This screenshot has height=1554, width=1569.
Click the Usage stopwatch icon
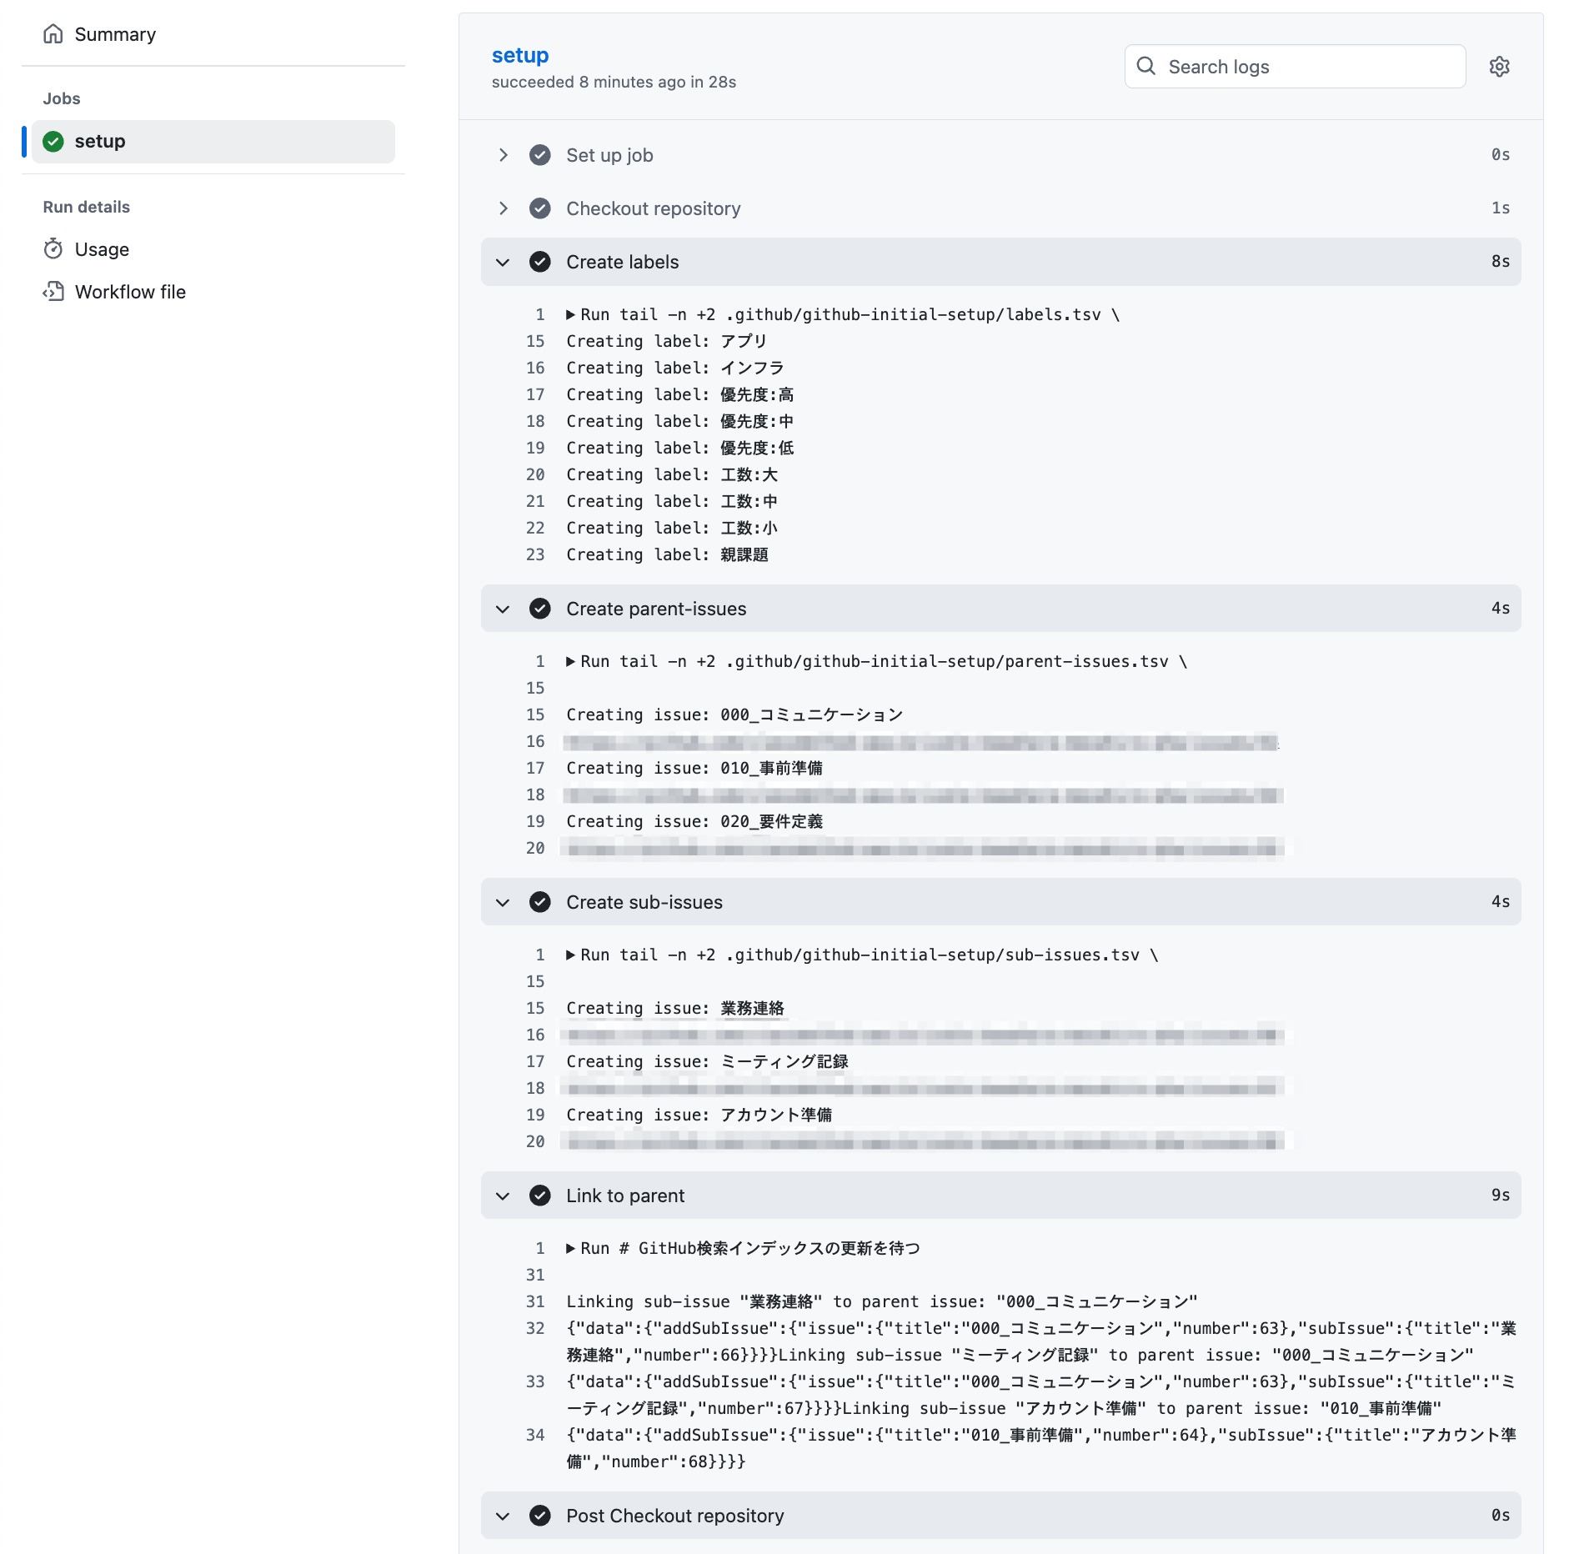coord(53,249)
